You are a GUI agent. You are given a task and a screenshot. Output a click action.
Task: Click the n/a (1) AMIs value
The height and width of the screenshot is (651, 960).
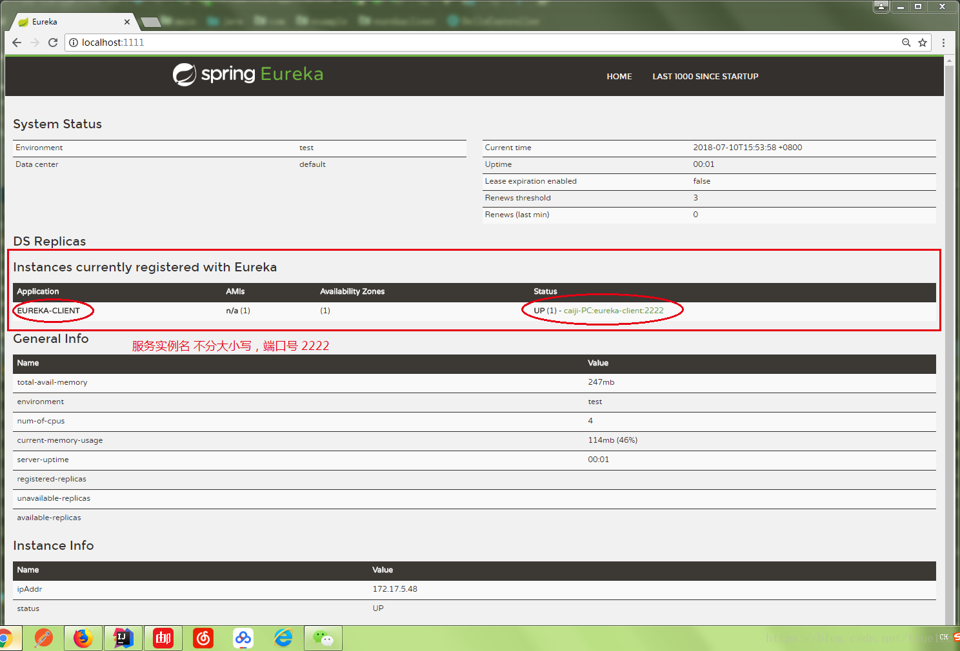238,311
